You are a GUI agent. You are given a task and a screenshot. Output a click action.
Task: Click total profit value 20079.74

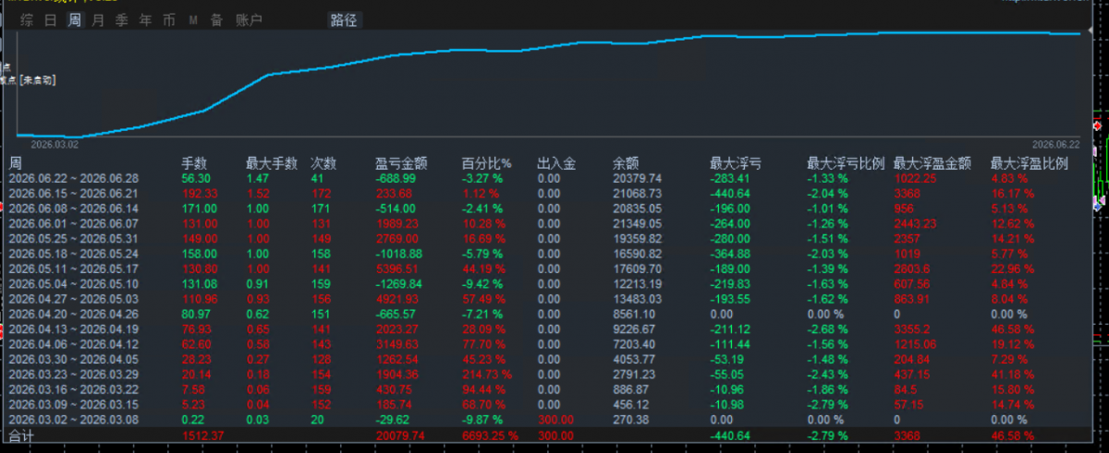tap(400, 435)
